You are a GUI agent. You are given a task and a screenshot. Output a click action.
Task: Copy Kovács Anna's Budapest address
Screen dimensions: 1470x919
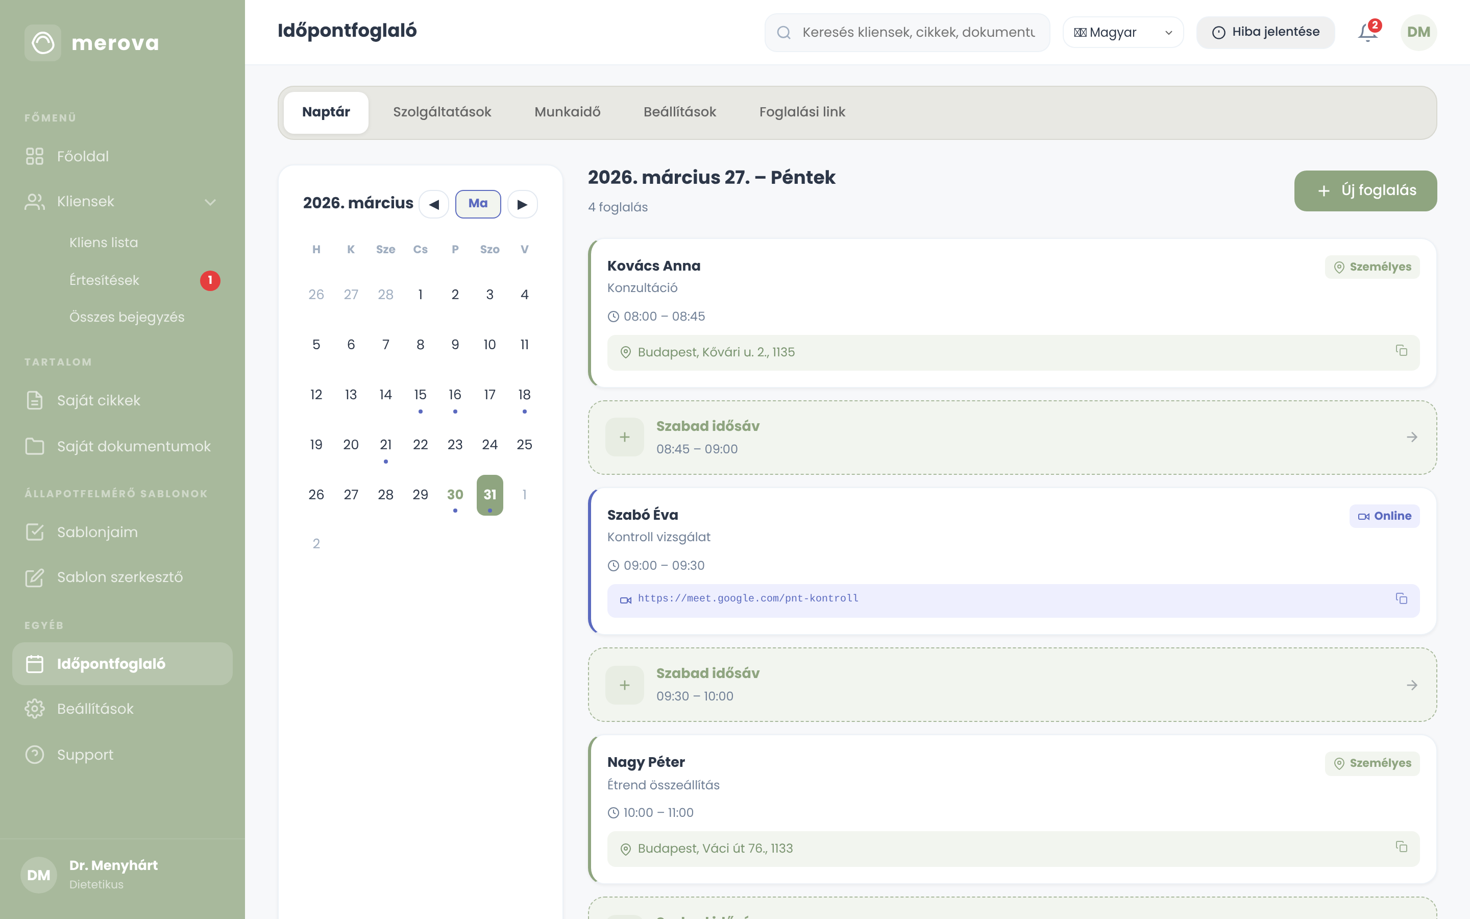(x=1402, y=351)
